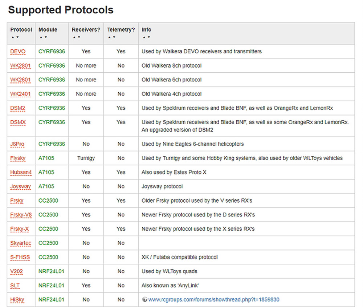Sort Protocol column ascending arrow

13,37
